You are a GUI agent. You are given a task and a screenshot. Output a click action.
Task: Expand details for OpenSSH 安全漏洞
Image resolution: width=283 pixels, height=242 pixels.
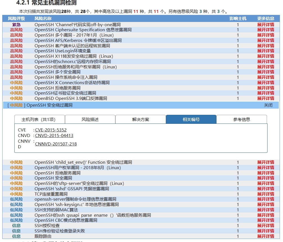[266, 178]
